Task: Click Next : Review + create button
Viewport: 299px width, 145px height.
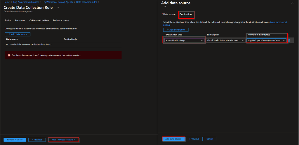Action: [x=63, y=140]
